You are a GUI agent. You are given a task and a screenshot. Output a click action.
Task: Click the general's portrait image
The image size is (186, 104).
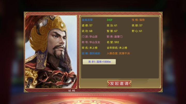[51, 52]
